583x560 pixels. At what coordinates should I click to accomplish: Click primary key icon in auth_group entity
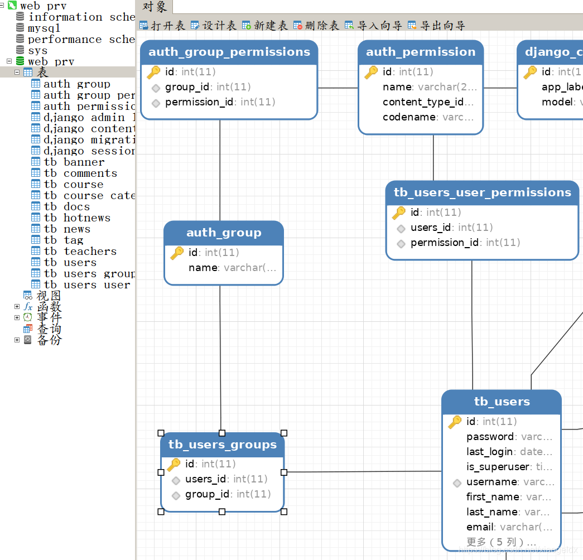pos(177,253)
